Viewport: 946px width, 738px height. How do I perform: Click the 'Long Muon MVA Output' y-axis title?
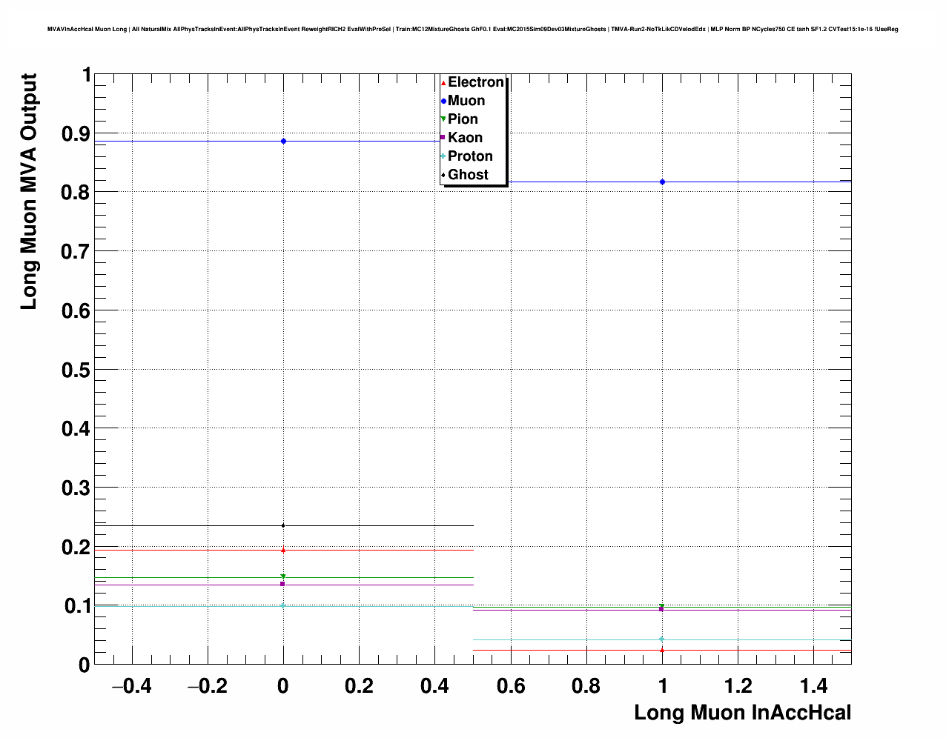[29, 191]
